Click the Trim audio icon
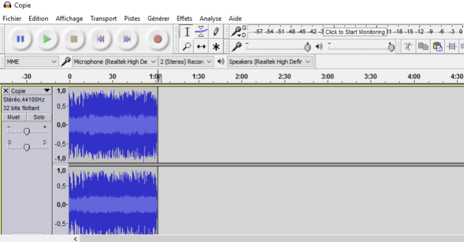Image resolution: width=464 pixels, height=242 pixels. point(452,46)
